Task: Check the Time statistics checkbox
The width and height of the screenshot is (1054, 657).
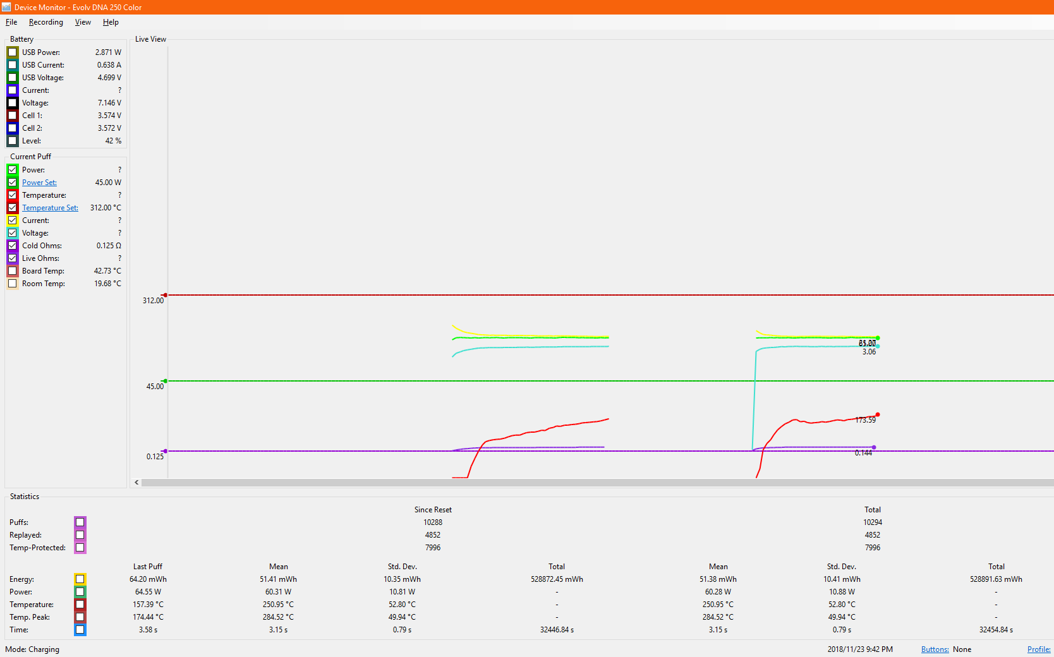Action: pos(80,630)
